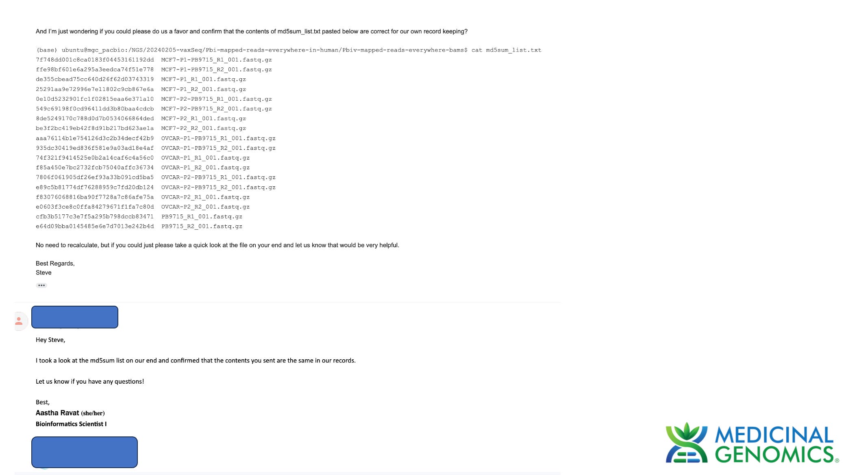Click the name Aastha Ravat in signature
The width and height of the screenshot is (844, 475).
click(x=57, y=413)
